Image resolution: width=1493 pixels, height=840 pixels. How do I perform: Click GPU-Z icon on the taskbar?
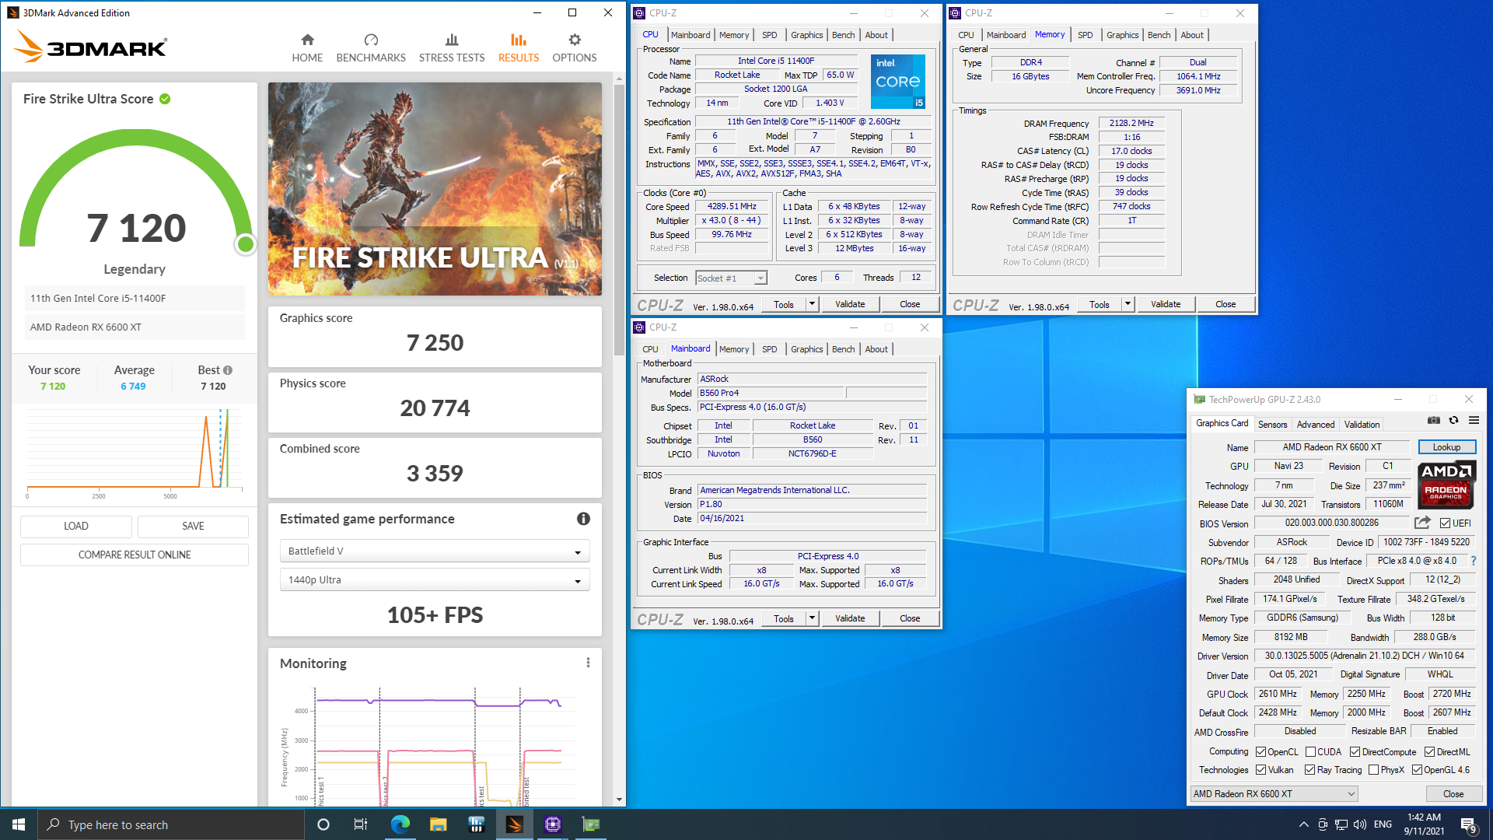point(591,824)
